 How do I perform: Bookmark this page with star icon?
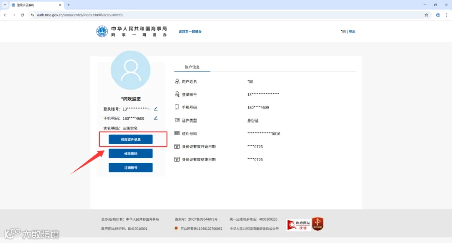[426, 15]
